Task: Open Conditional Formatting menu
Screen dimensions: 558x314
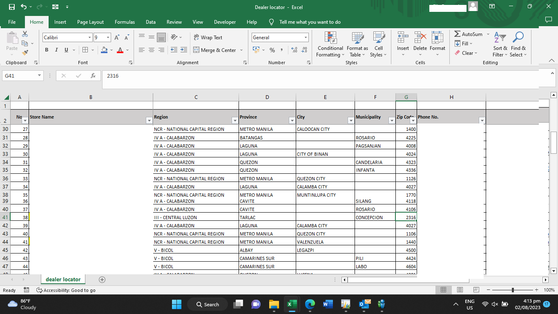Action: pos(330,44)
